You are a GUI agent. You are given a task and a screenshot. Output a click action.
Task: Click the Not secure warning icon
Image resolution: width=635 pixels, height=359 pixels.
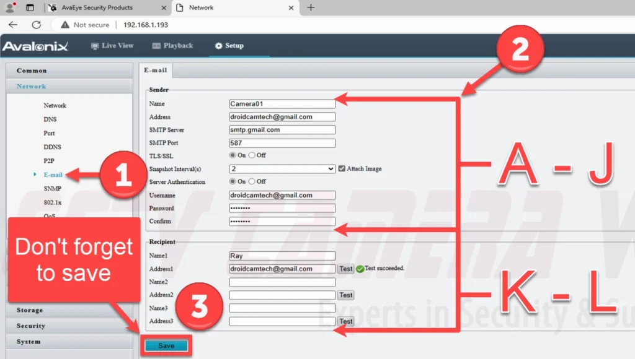coord(64,25)
